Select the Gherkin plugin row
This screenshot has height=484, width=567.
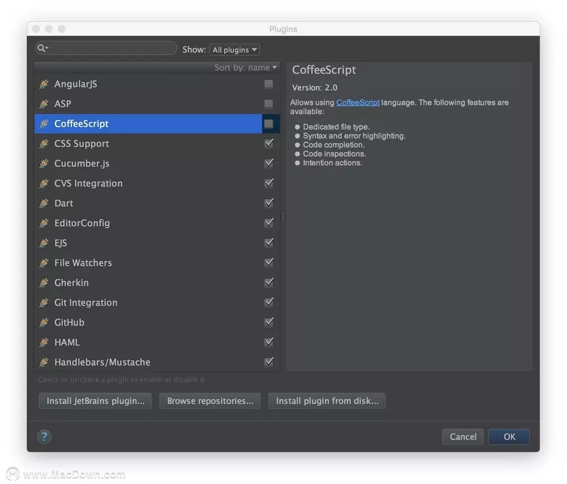[x=157, y=283]
